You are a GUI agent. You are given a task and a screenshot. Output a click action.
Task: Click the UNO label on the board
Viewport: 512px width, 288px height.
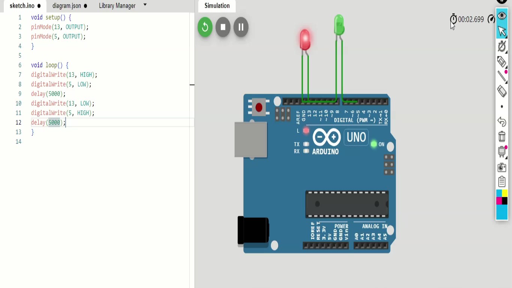[x=356, y=137]
